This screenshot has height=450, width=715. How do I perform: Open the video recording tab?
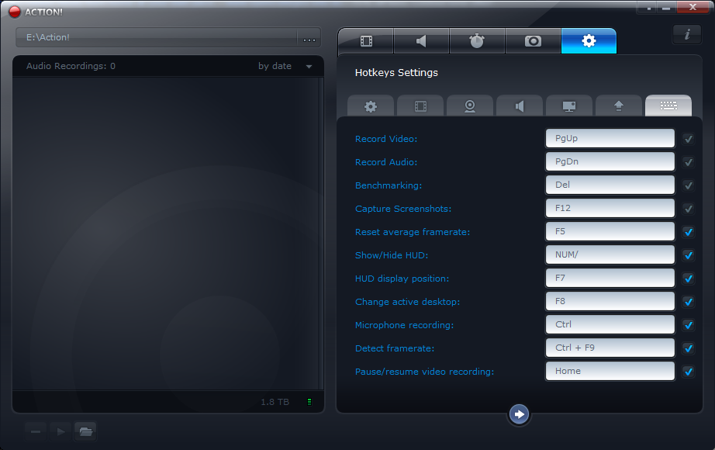coord(366,41)
